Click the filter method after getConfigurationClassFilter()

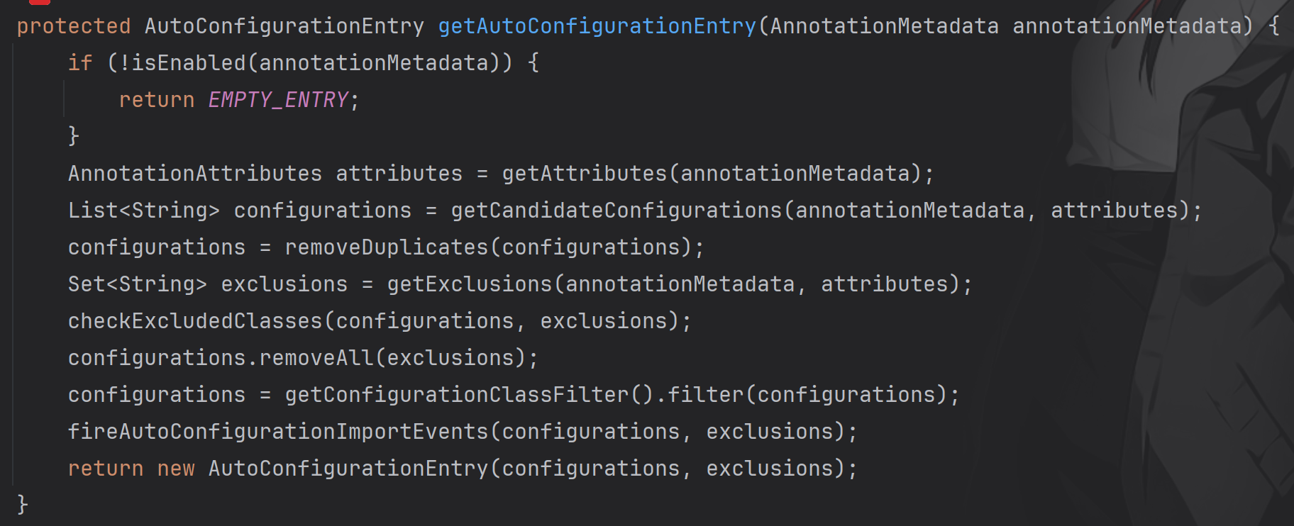click(705, 395)
